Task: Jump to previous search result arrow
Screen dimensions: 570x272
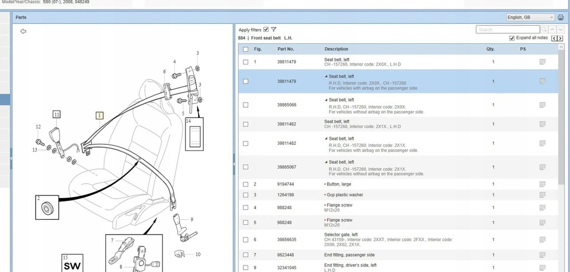Action: point(552,29)
